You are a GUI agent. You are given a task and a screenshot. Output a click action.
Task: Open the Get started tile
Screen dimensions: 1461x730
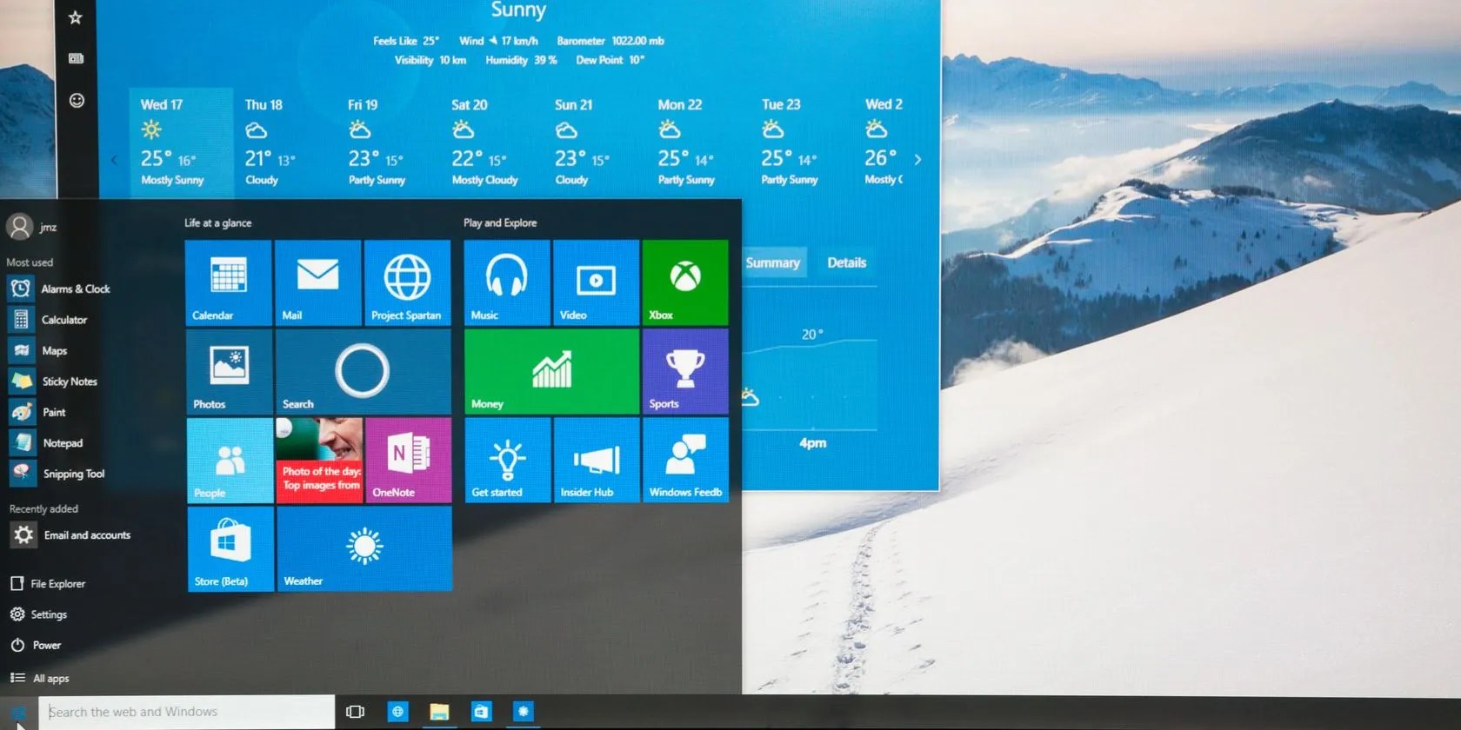(x=508, y=461)
